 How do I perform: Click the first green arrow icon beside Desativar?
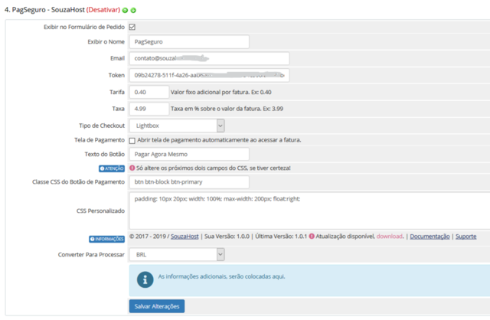coord(125,10)
